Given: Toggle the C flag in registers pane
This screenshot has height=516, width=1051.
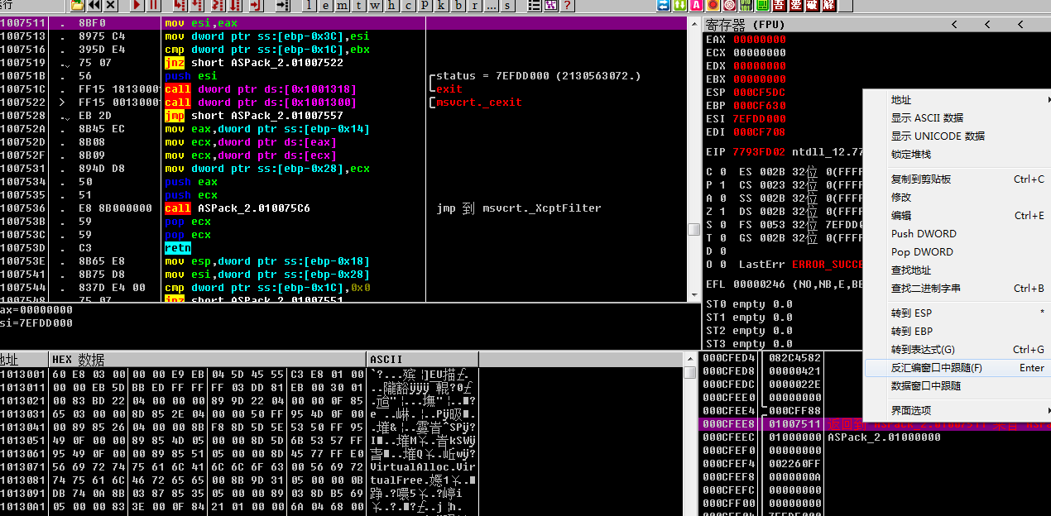Looking at the screenshot, I should (723, 171).
